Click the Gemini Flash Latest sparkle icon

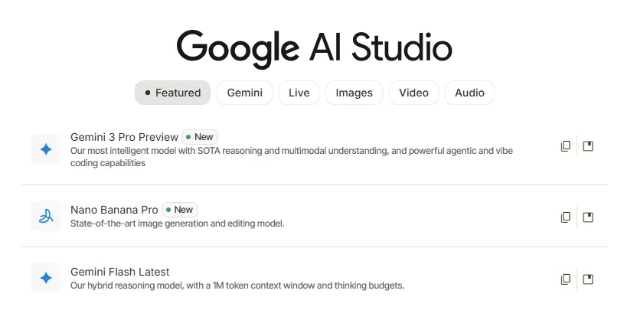click(x=46, y=278)
